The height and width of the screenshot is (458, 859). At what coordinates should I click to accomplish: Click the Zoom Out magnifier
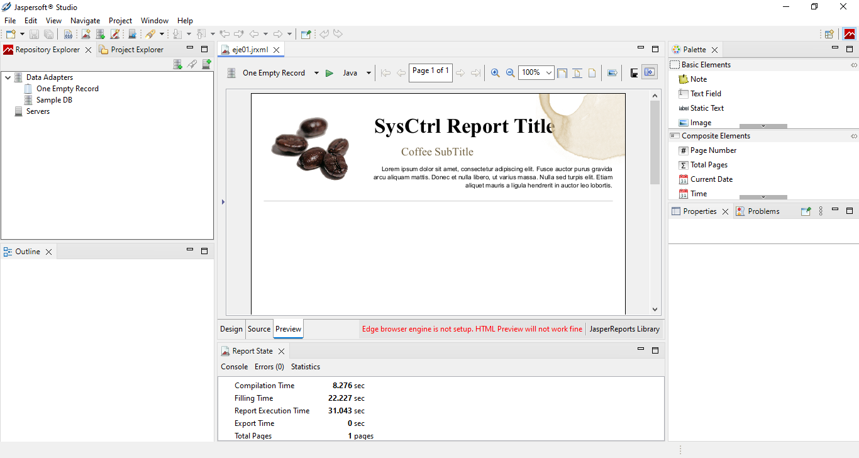tap(511, 73)
